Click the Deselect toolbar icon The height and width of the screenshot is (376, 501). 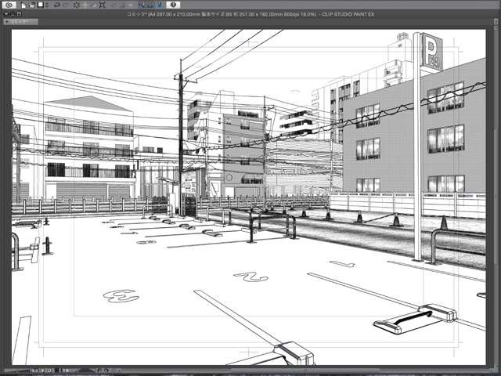113,5
